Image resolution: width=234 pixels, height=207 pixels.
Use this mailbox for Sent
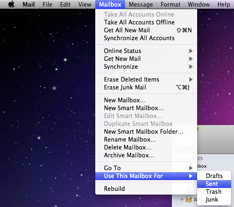214,184
